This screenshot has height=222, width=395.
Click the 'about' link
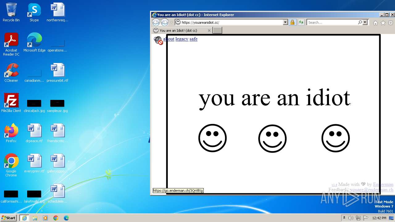(x=169, y=39)
